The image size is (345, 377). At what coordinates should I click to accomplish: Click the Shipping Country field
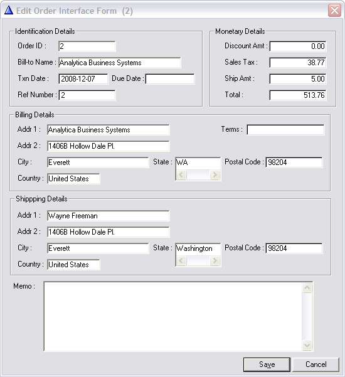click(x=73, y=265)
